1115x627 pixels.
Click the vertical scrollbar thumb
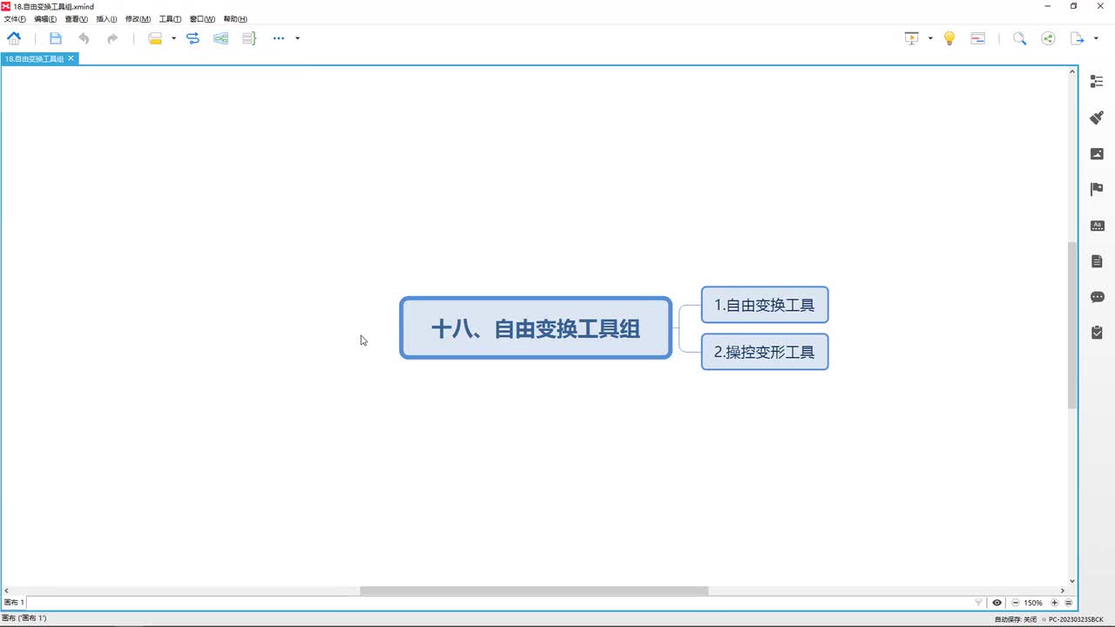tap(1072, 326)
